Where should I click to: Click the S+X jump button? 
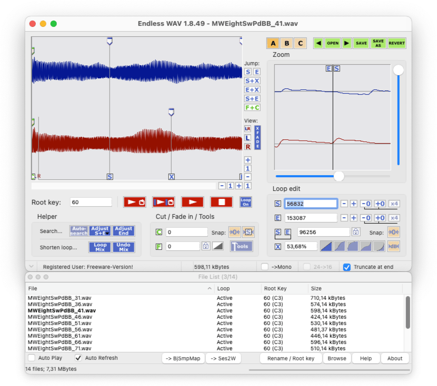(252, 80)
